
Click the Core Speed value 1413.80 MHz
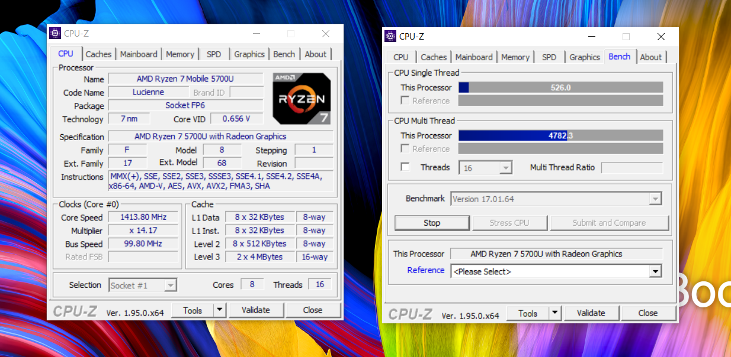tap(143, 218)
